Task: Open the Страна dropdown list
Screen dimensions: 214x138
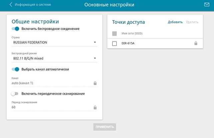Action: [x=54, y=43]
